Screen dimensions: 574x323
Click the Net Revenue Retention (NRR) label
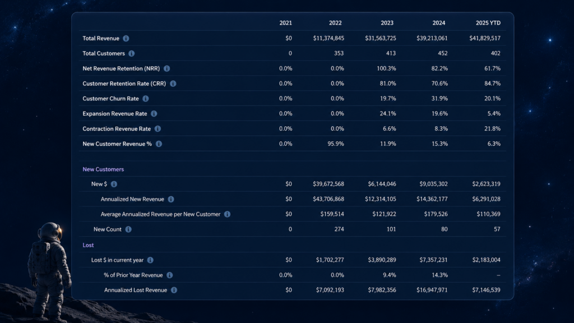tap(121, 68)
